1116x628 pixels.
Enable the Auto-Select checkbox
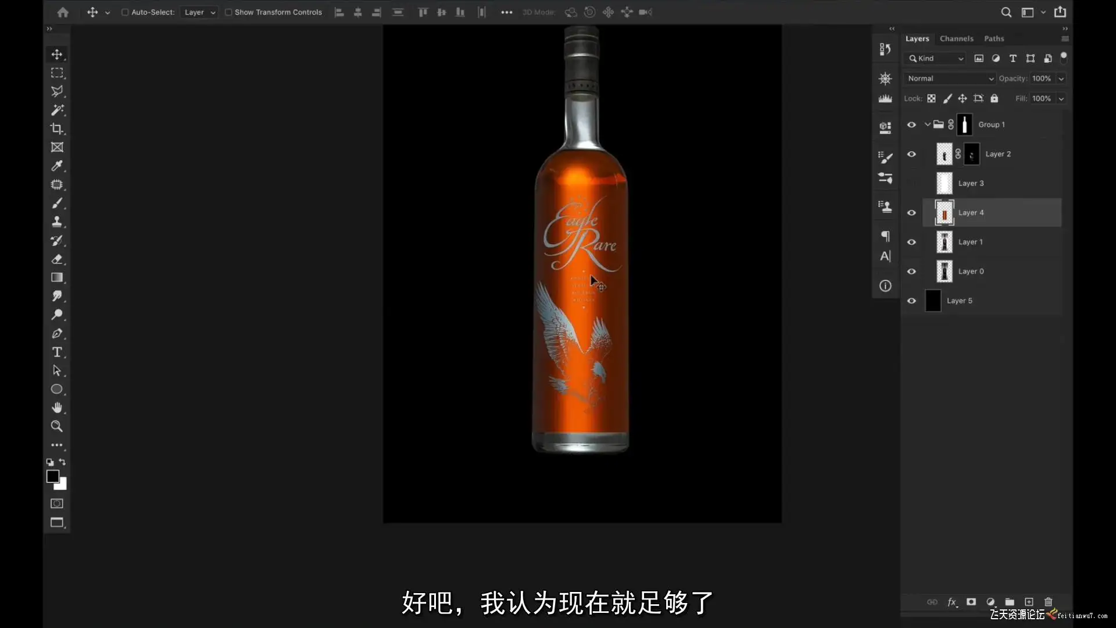tap(124, 12)
